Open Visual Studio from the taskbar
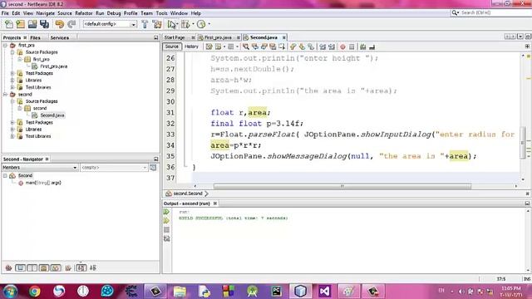 [x=324, y=292]
